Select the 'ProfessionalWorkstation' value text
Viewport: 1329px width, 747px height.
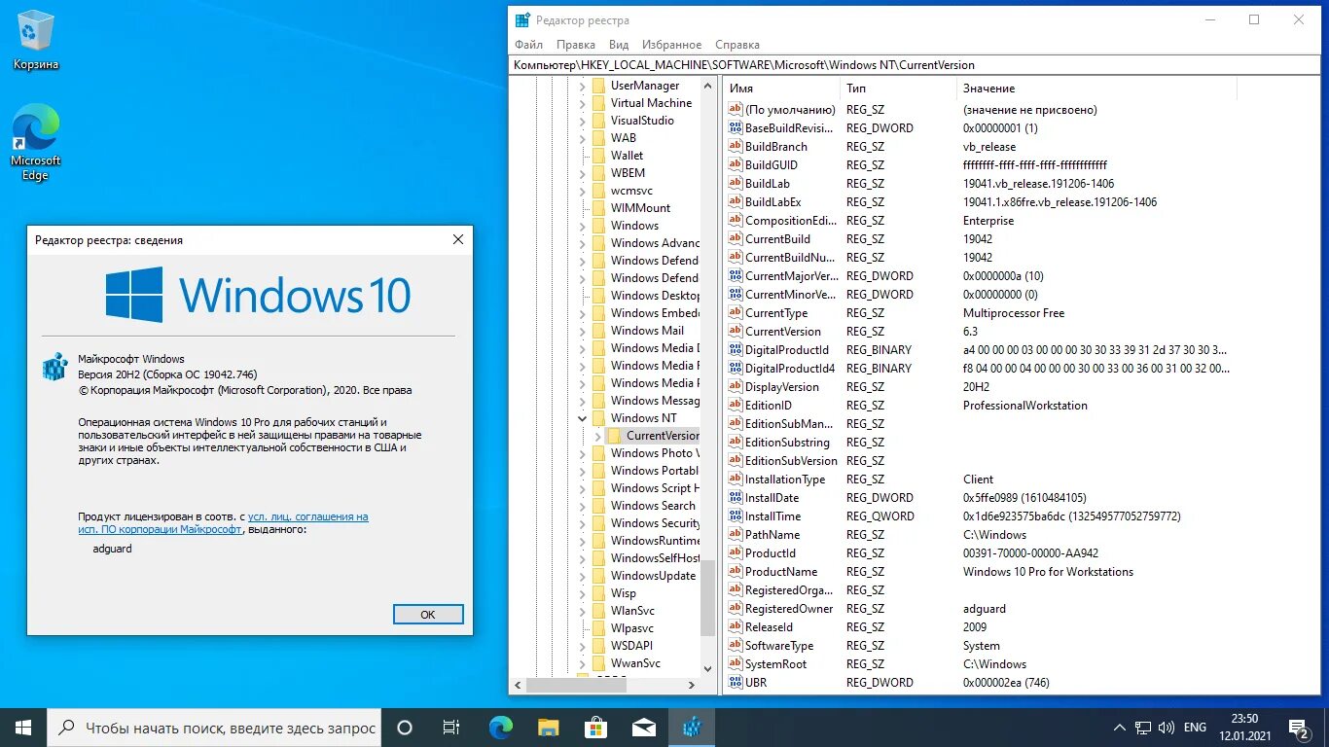pyautogui.click(x=1025, y=406)
